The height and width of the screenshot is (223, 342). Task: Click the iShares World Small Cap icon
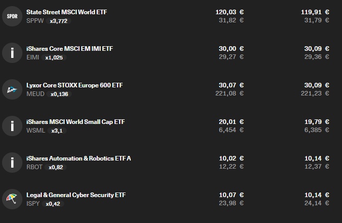12,126
